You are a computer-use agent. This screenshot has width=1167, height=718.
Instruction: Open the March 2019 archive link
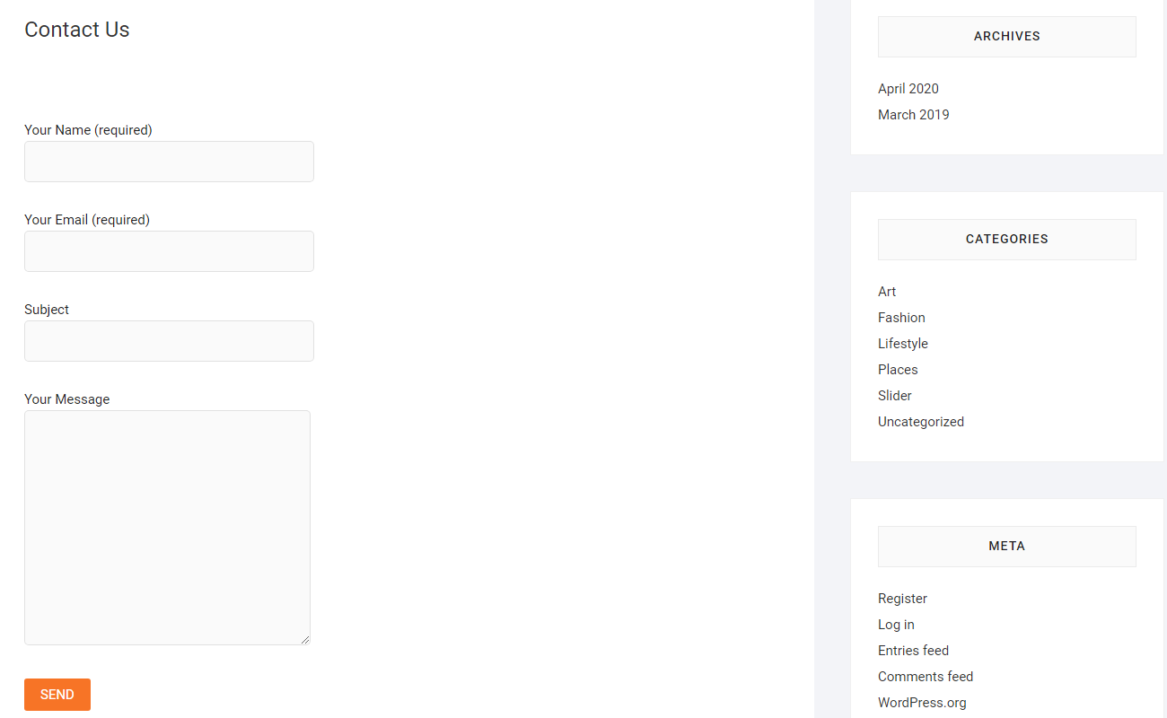[x=913, y=115]
